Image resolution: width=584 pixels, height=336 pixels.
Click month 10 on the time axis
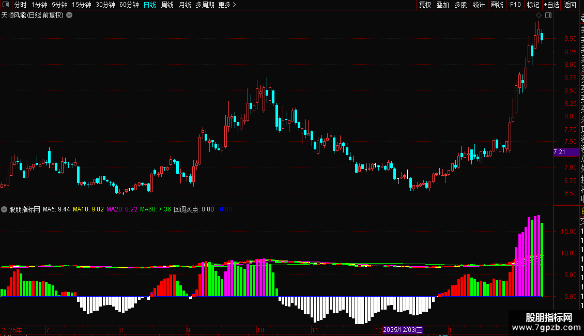260,330
